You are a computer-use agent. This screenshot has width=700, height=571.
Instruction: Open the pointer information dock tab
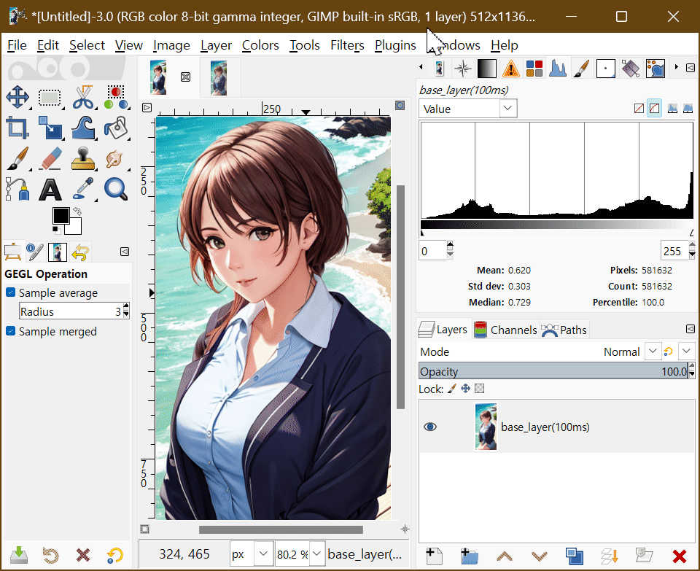click(x=463, y=69)
